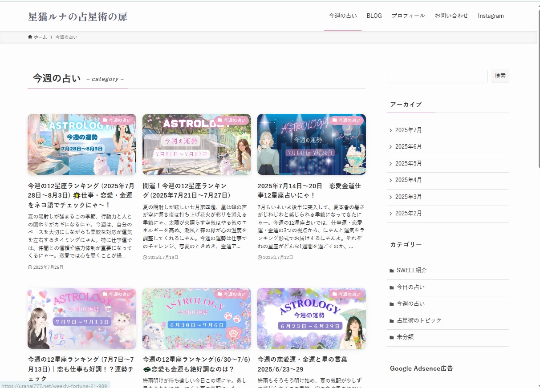540x388 pixels.
Task: Click the 検索 search button
Action: [500, 76]
